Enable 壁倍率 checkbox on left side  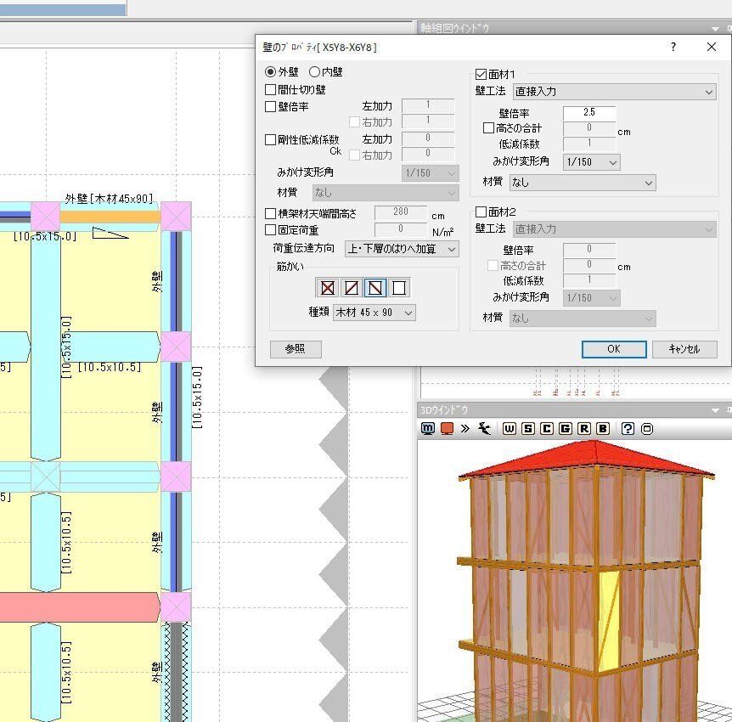coord(270,106)
